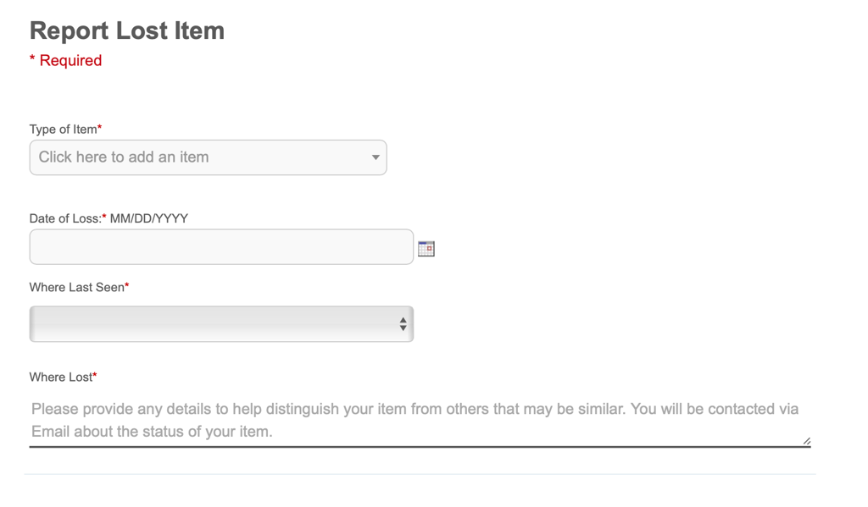Viewport: 868px width, 507px height.
Task: Click the red asterisk beside Type of Item
Action: point(100,128)
